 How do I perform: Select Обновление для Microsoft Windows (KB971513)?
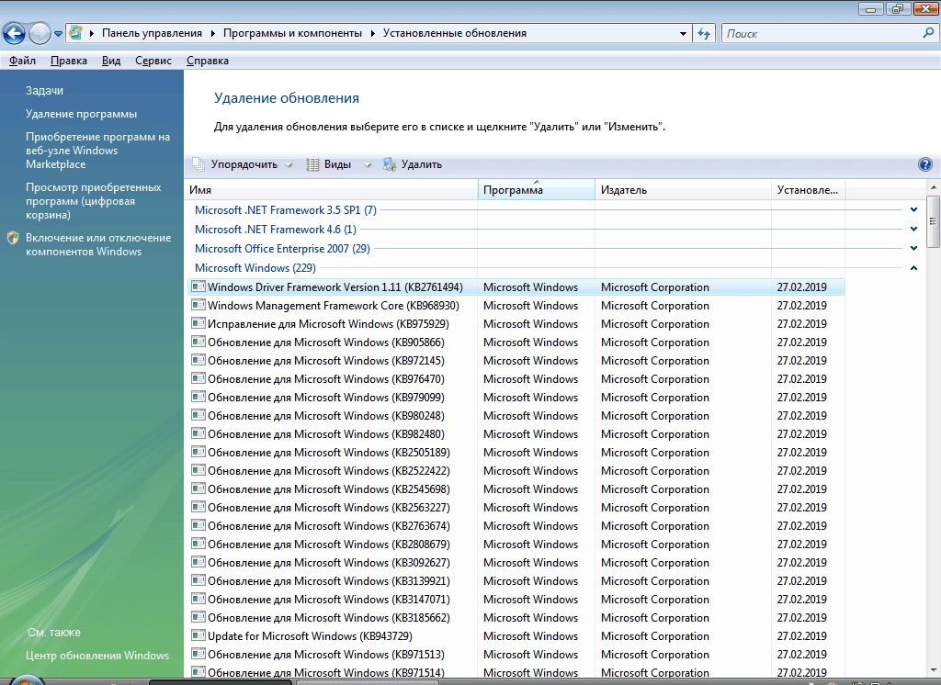point(516,655)
